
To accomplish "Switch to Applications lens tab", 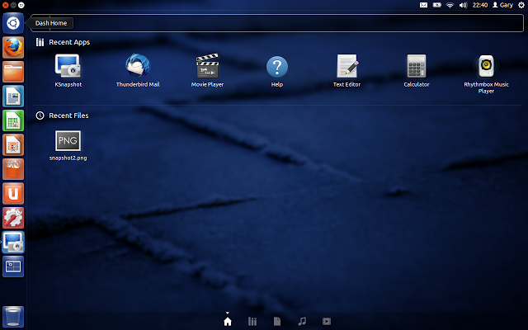I will [x=252, y=322].
